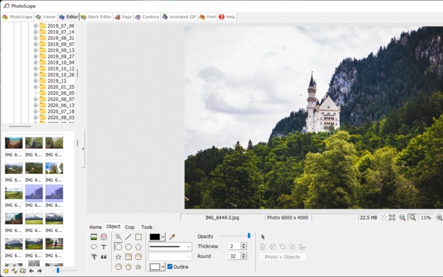Viewport: 443px width, 277px height.
Task: Click the Photo + Objects button
Action: coord(282,257)
